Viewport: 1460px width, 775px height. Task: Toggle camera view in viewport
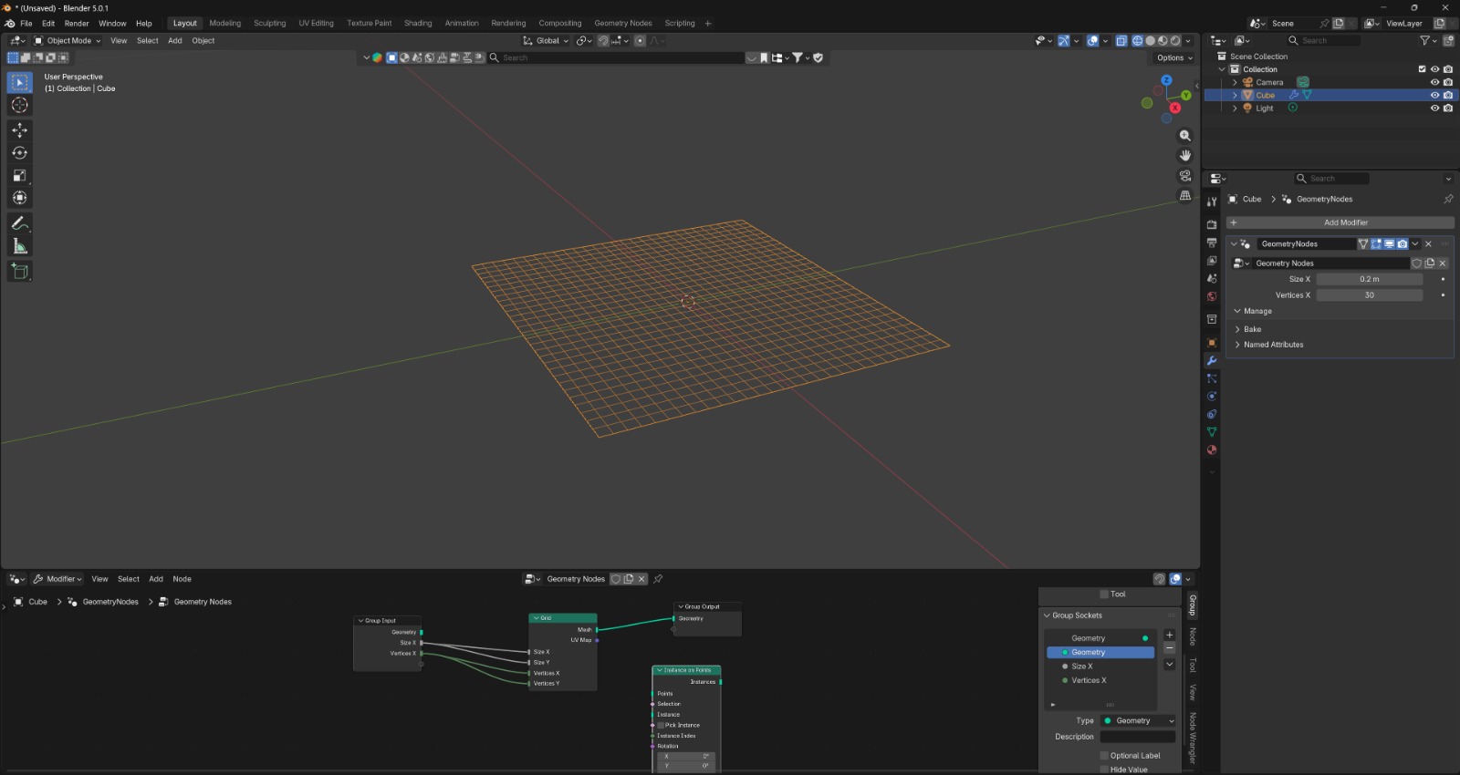(x=1185, y=176)
